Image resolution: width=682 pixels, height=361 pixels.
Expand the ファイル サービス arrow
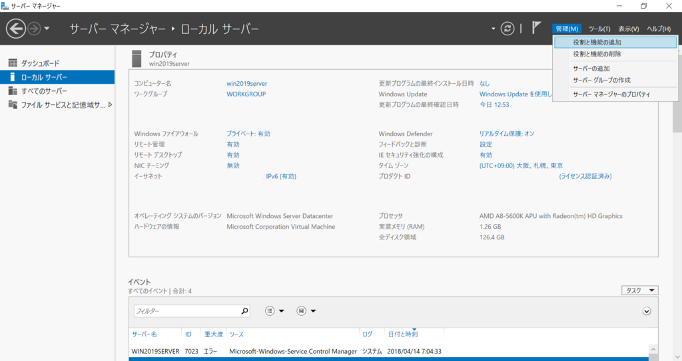click(110, 104)
